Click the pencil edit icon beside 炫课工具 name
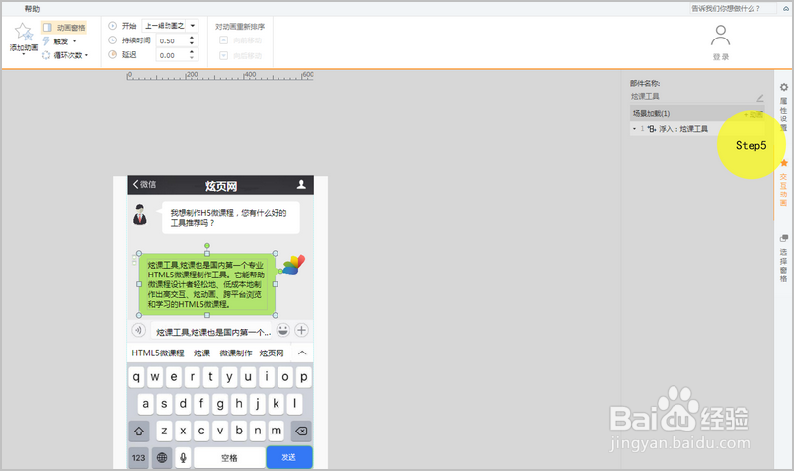Viewport: 794px width, 471px height. 760,97
